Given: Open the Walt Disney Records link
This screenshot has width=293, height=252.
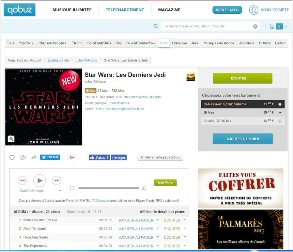Looking at the screenshot, I should click(x=146, y=97).
